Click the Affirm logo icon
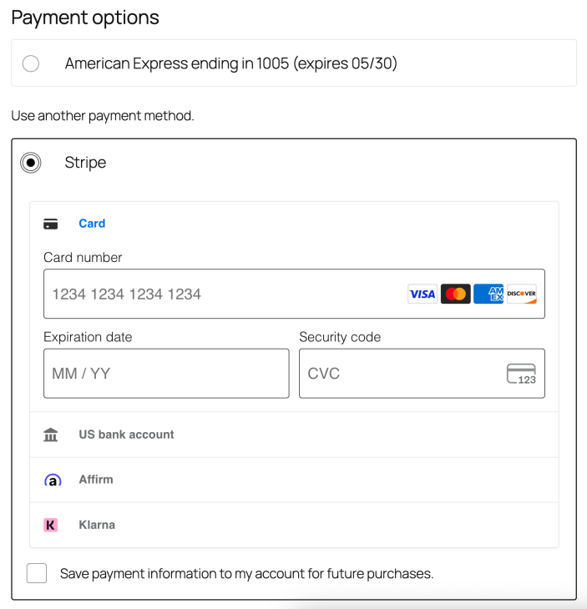This screenshot has height=609, width=587. coord(53,480)
